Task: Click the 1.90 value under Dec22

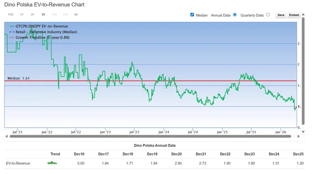Action: point(227,163)
